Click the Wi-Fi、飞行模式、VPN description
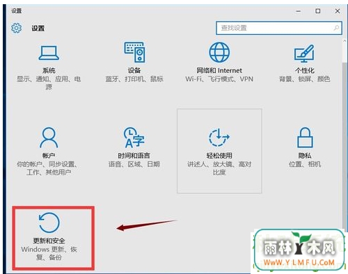This screenshot has width=348, height=274. pos(219,79)
